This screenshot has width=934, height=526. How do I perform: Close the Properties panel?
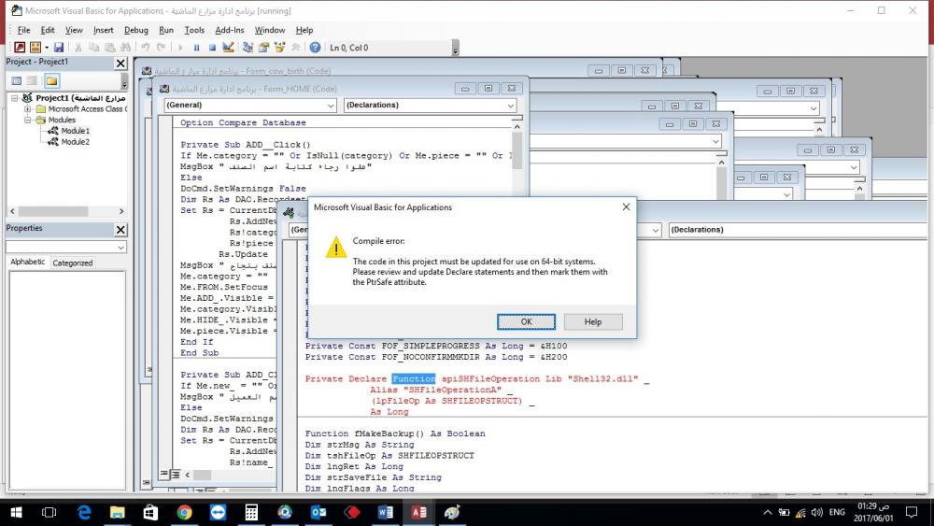click(120, 229)
